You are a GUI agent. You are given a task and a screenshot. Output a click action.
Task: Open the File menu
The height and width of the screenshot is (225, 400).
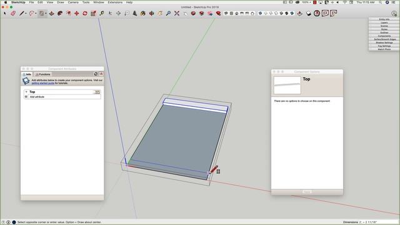tap(31, 2)
